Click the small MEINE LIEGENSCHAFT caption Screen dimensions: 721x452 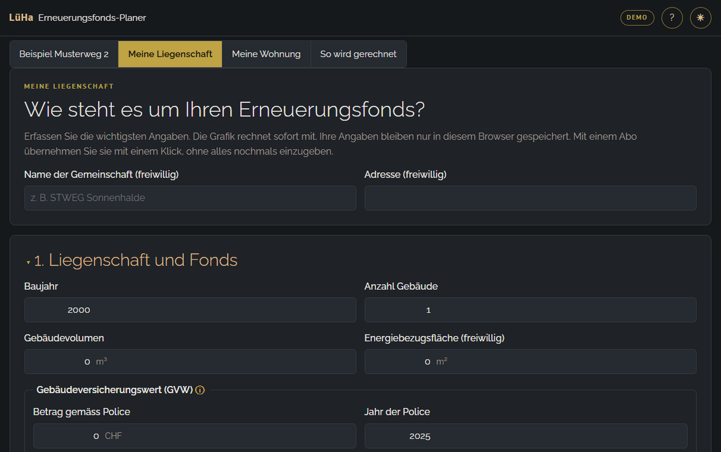[x=69, y=87]
